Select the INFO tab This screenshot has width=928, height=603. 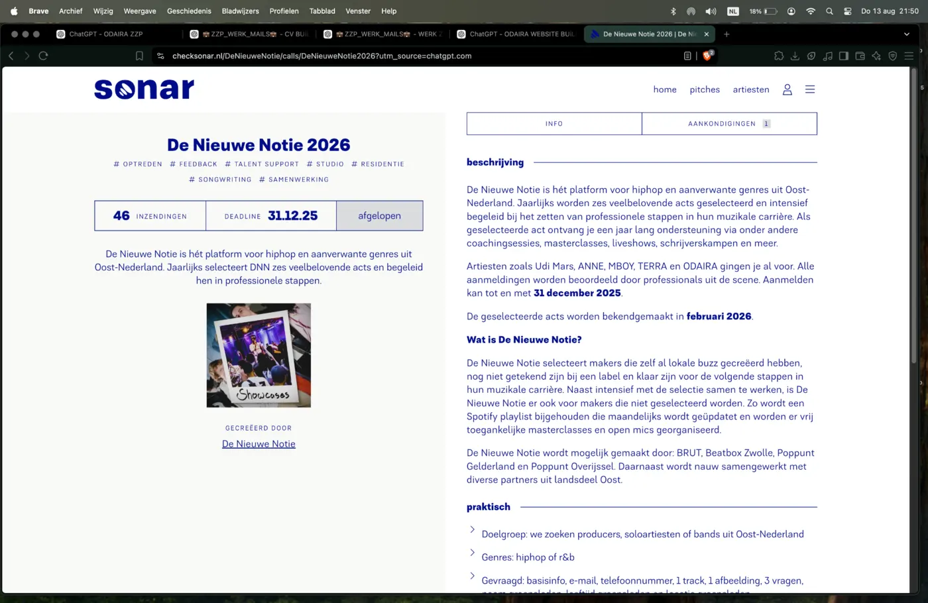554,124
